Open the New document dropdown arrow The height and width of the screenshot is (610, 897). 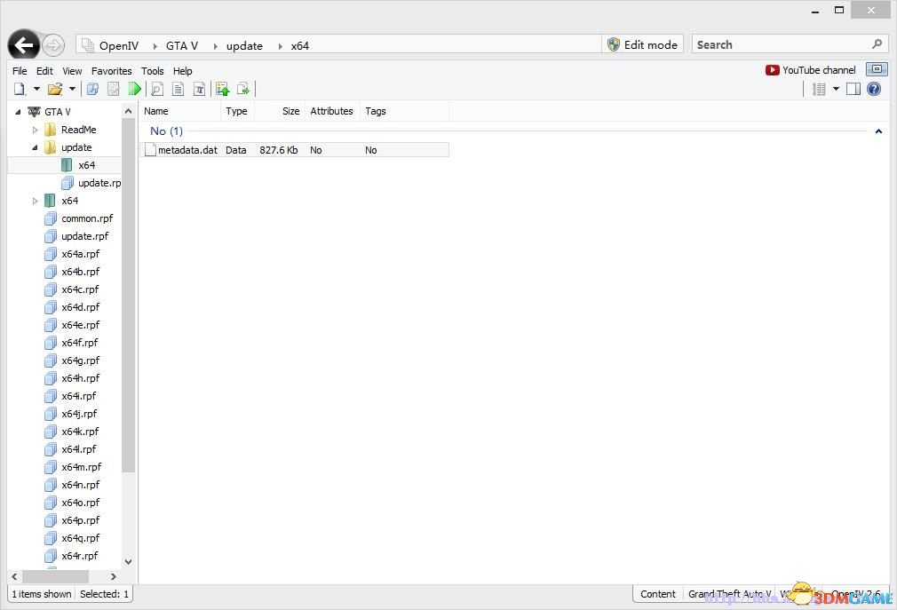click(x=36, y=89)
